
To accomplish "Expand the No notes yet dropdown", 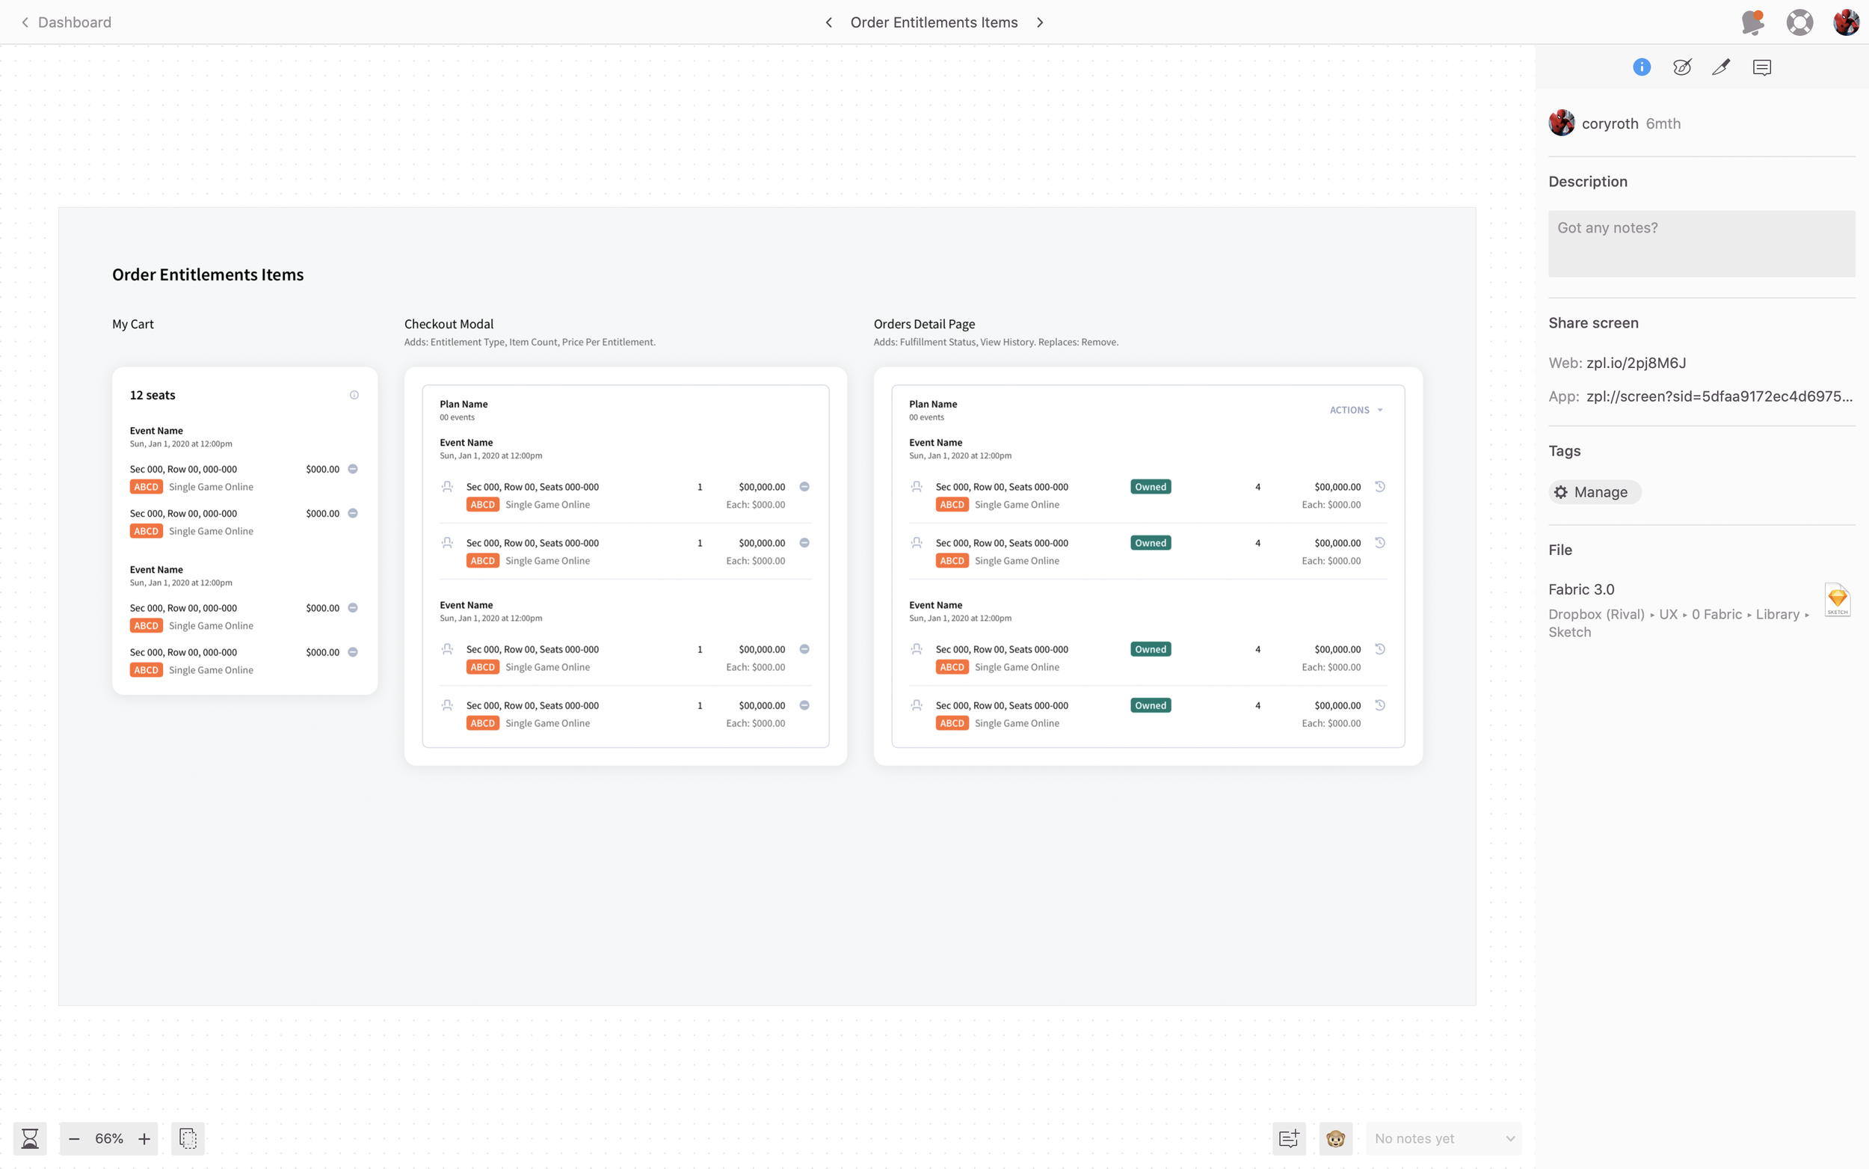I will pos(1444,1138).
